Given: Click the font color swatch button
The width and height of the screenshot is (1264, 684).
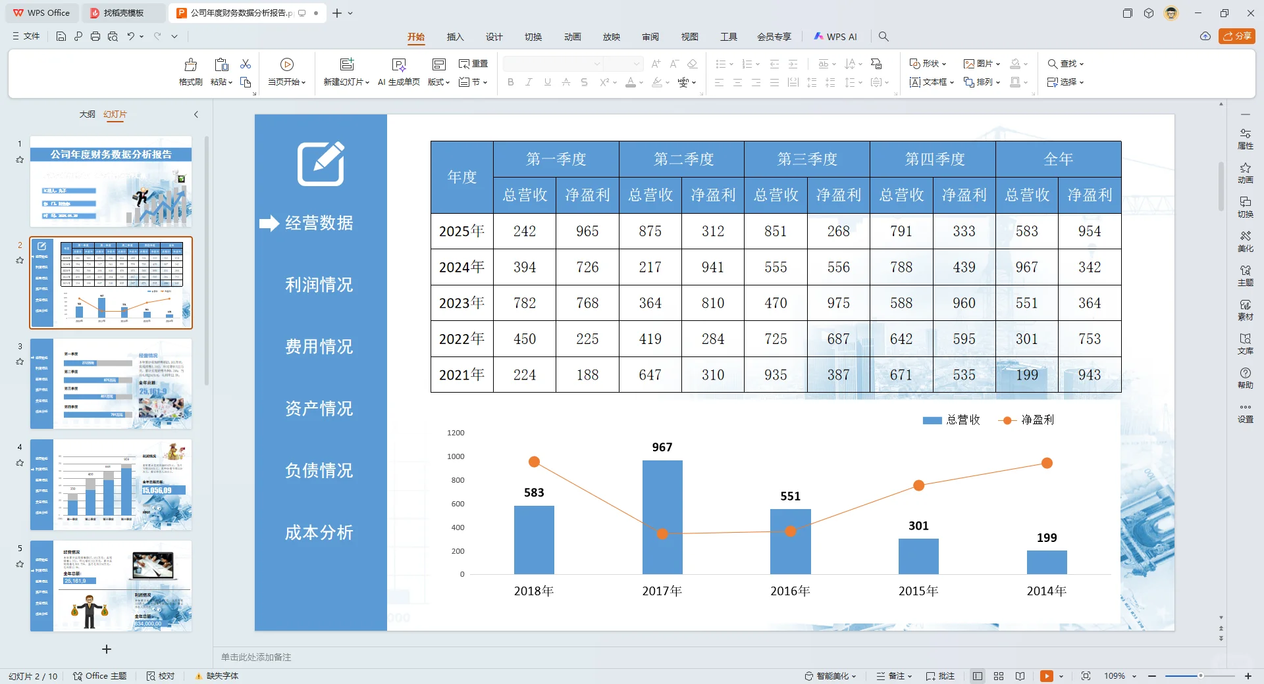Looking at the screenshot, I should click(631, 82).
